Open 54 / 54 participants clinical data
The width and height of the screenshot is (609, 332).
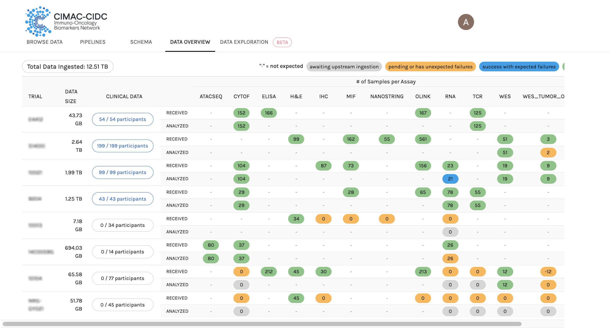[123, 119]
